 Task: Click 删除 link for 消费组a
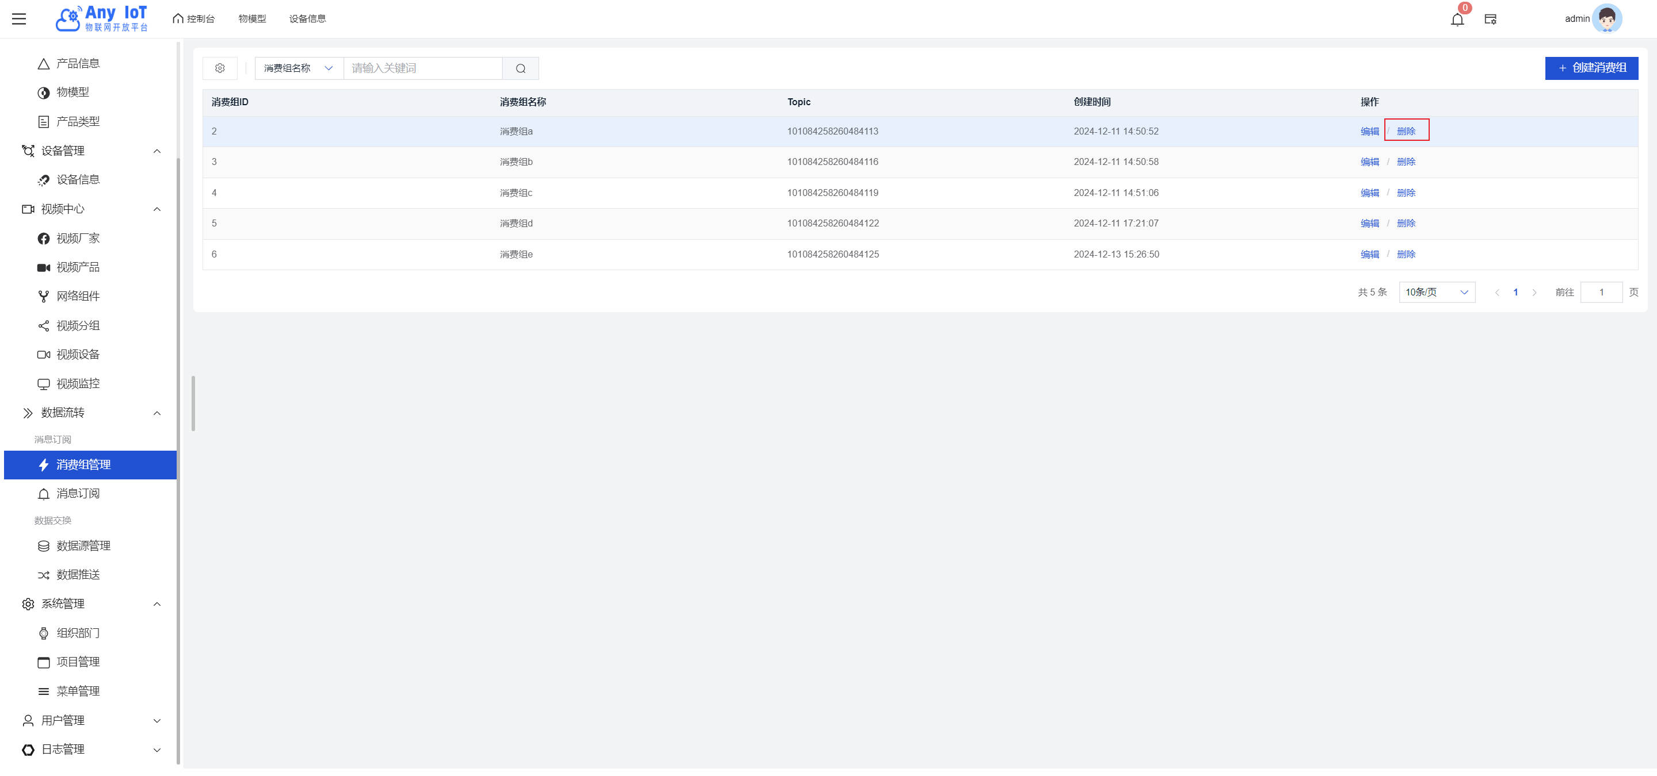click(x=1406, y=131)
